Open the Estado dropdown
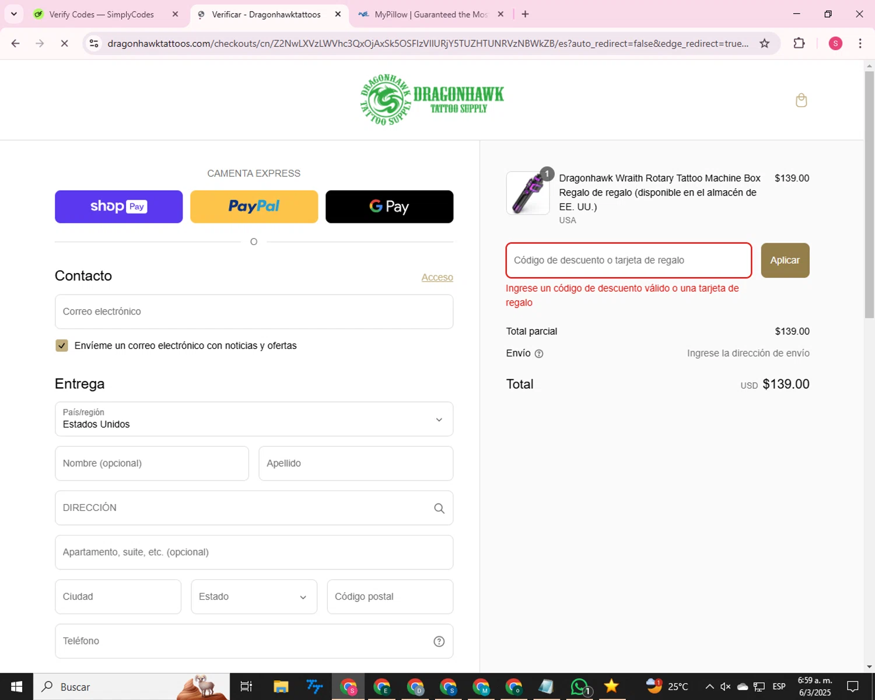 coord(254,597)
